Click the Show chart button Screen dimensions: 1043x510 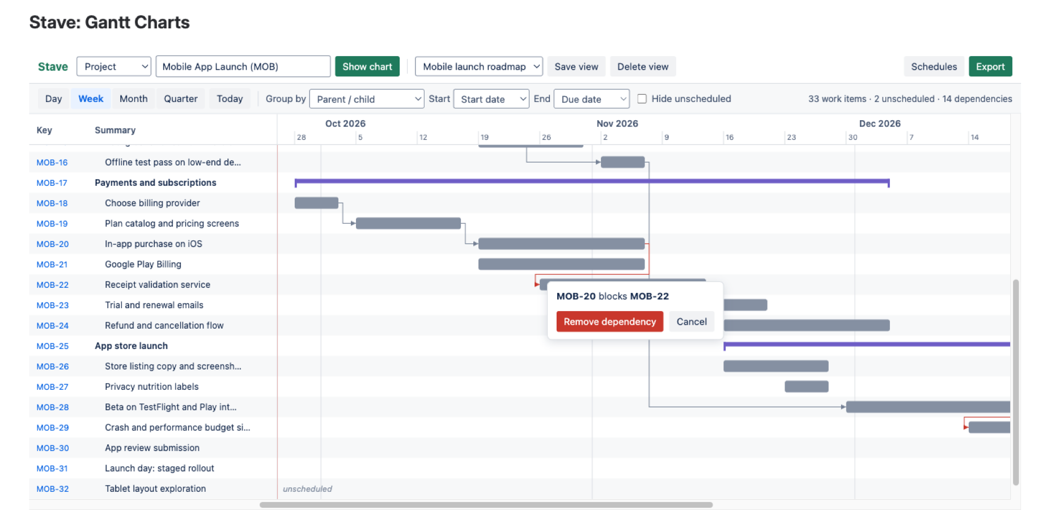tap(367, 66)
